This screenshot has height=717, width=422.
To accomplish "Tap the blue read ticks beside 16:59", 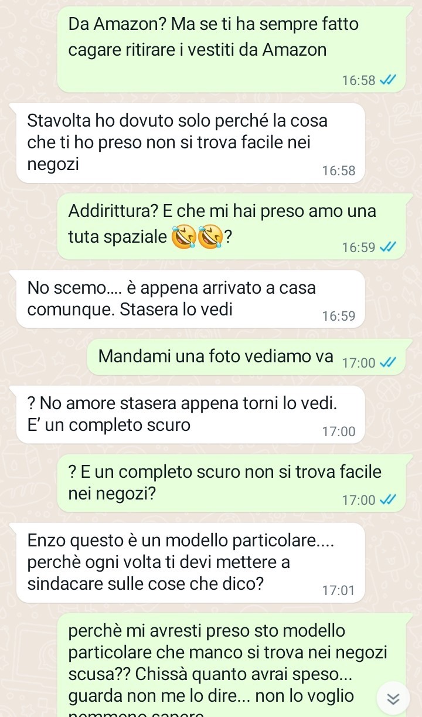I will (x=389, y=247).
